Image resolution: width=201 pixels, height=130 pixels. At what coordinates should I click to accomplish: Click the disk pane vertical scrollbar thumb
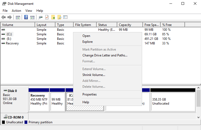[198, 98]
